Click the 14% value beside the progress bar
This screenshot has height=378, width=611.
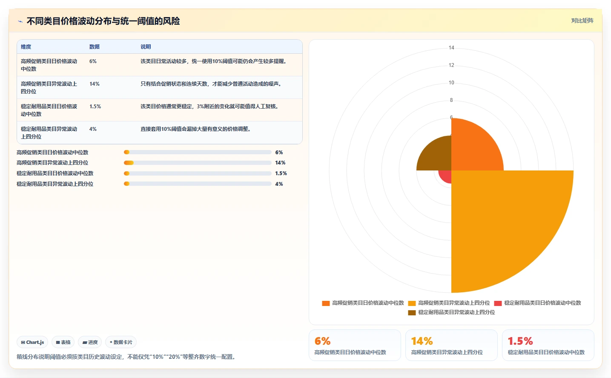point(280,163)
